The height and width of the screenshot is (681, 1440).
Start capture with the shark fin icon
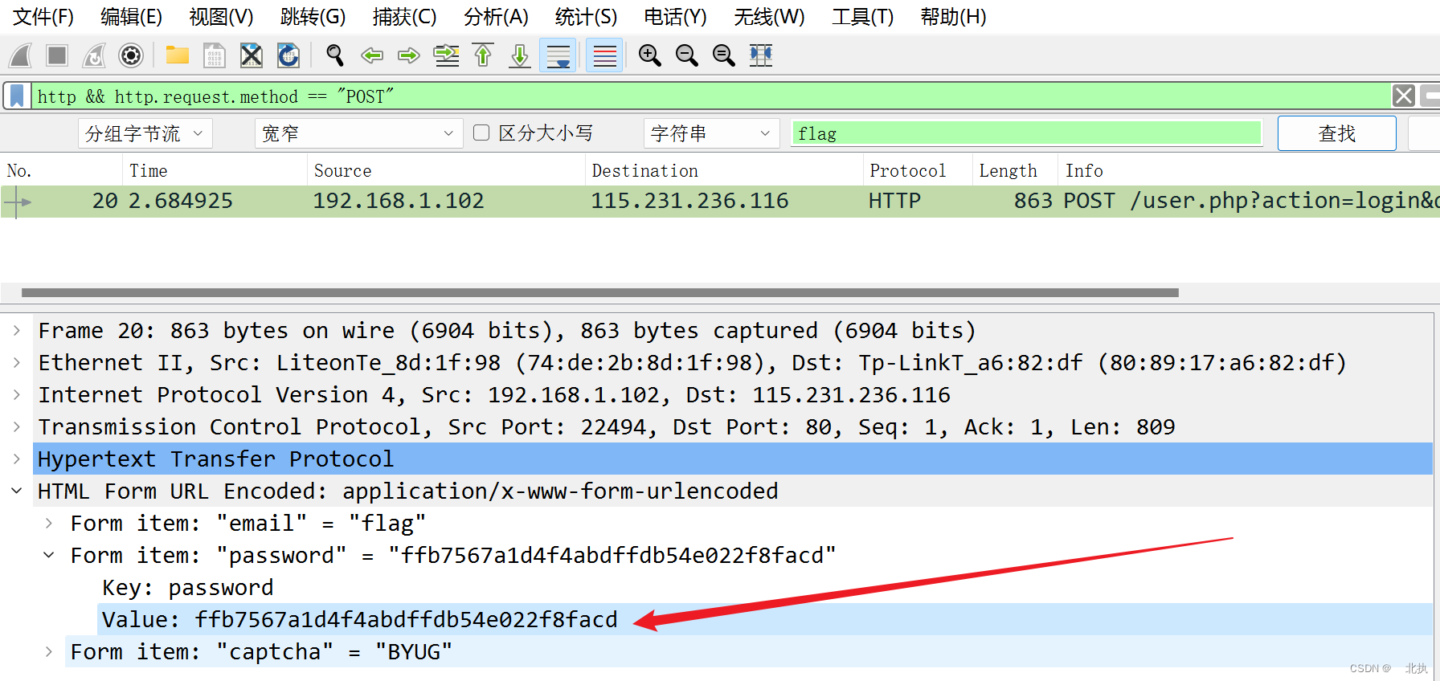pyautogui.click(x=20, y=55)
